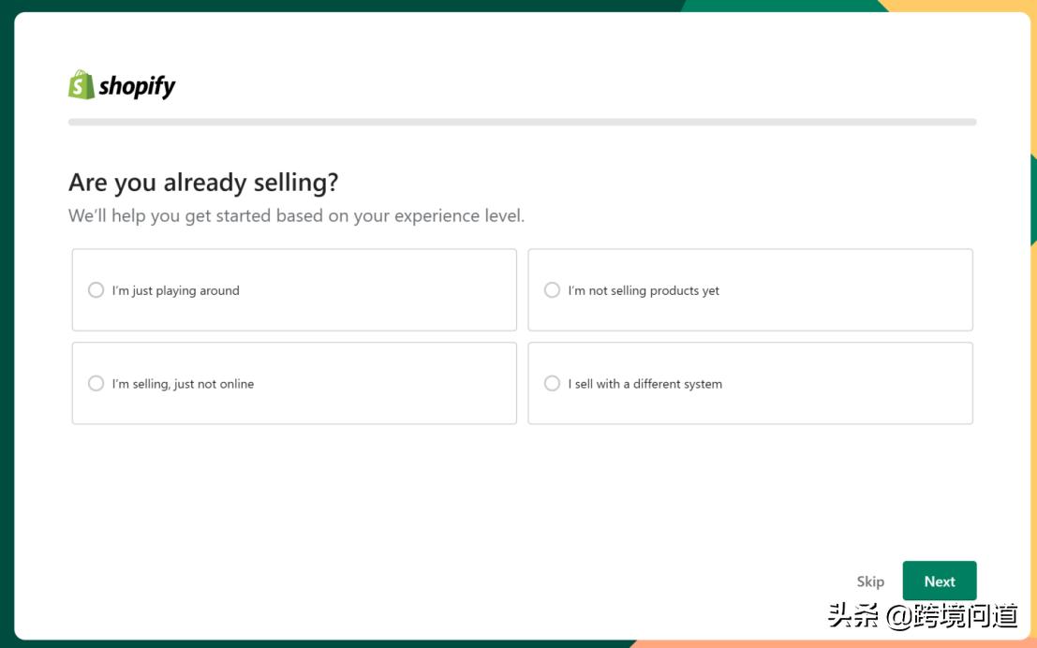Choose the "I'm not selling products yet" option card
The height and width of the screenshot is (648, 1037).
(x=749, y=289)
